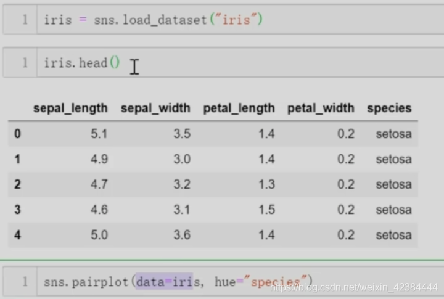
Task: Click sepal_width value 3.2
Action: [x=182, y=184]
